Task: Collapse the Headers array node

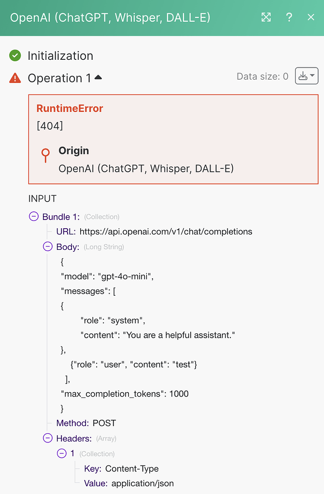Action: click(48, 438)
